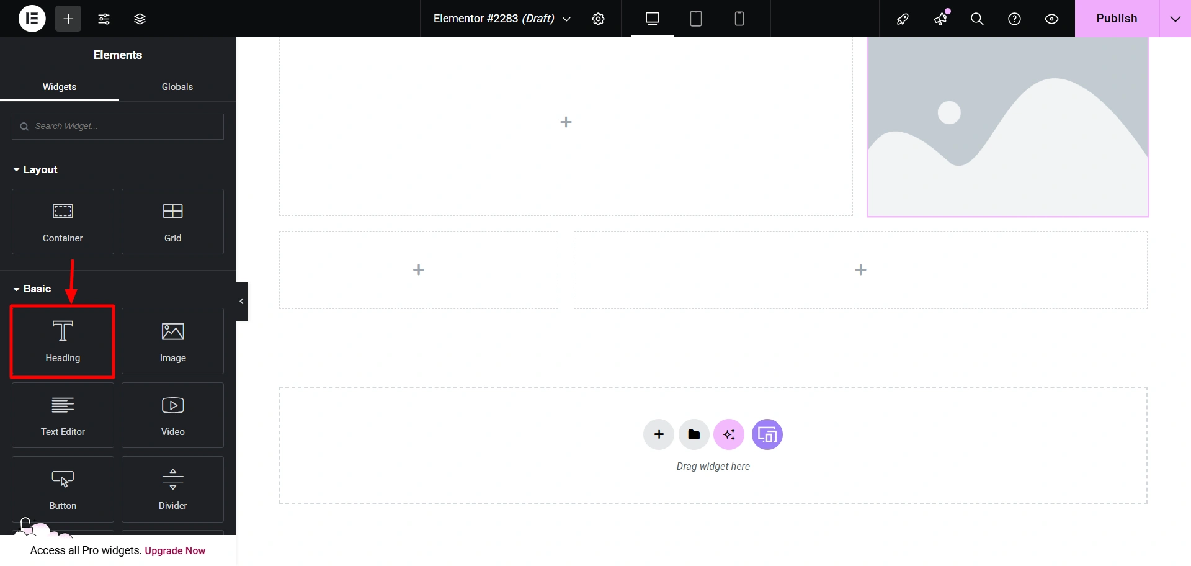The image size is (1191, 566).
Task: Collapse the Layout section
Action: pyautogui.click(x=35, y=169)
